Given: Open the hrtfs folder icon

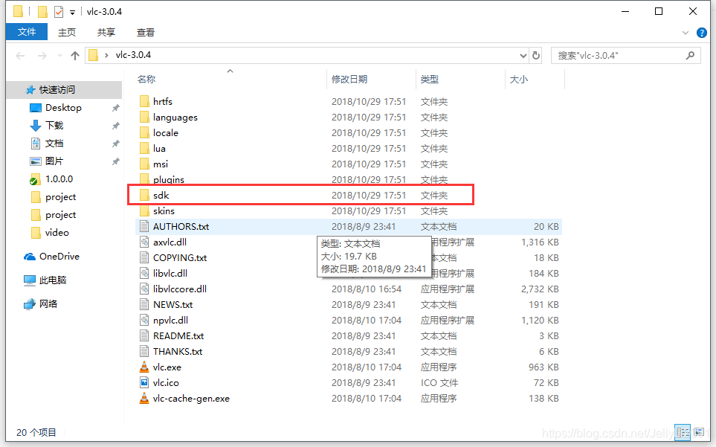Looking at the screenshot, I should [x=144, y=101].
